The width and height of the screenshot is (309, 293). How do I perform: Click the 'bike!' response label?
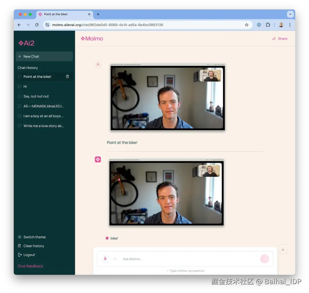114,238
